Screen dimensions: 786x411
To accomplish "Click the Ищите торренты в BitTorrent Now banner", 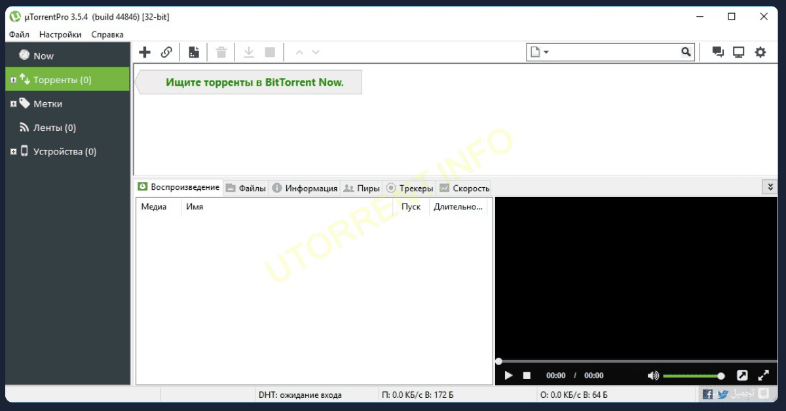I will click(249, 82).
